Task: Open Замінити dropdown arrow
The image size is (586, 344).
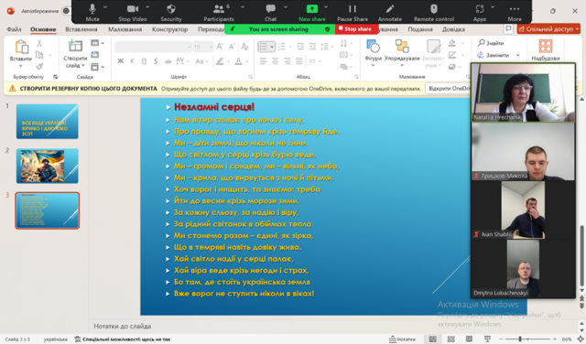Action: [518, 55]
